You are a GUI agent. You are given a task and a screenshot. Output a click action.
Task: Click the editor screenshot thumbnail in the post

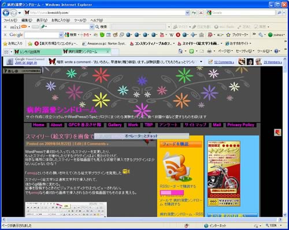click(66, 210)
